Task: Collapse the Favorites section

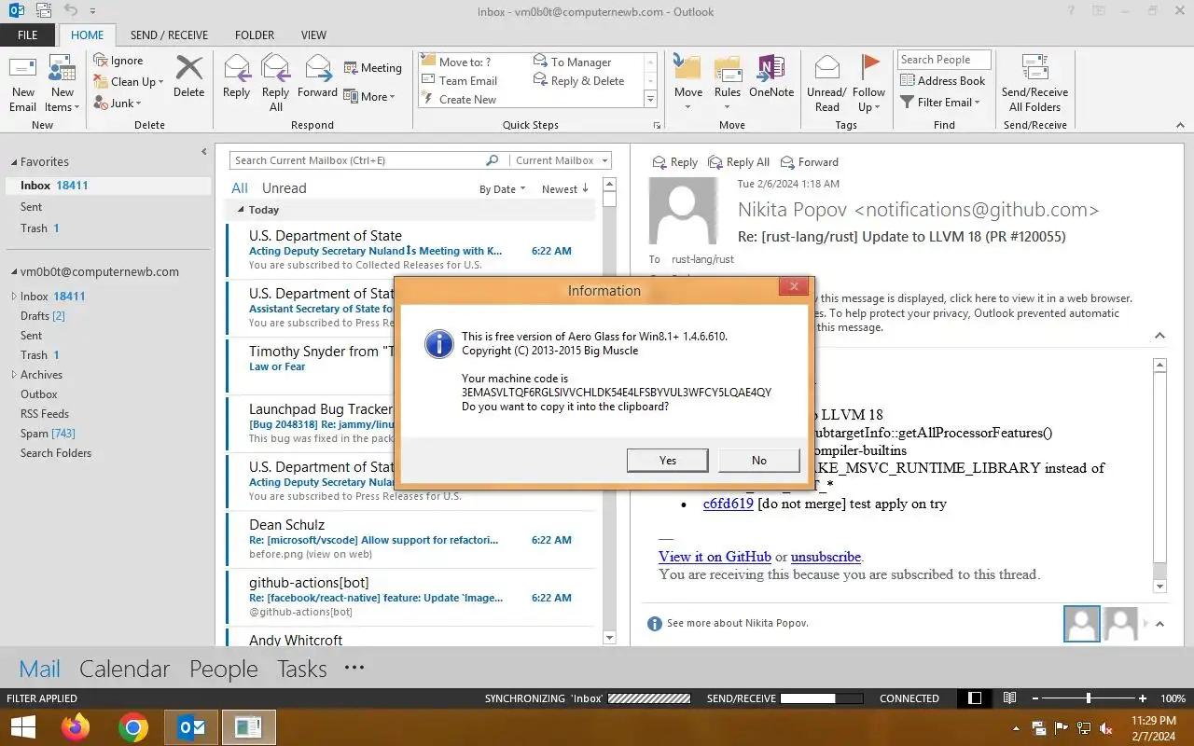Action: [13, 162]
